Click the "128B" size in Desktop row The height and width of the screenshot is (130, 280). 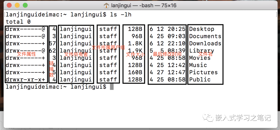point(135,29)
